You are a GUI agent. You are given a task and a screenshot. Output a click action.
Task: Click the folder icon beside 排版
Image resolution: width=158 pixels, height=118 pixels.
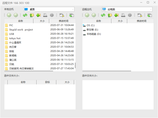click(6, 51)
